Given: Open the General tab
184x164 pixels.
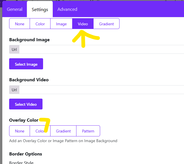Looking at the screenshot, I should pos(15,9).
